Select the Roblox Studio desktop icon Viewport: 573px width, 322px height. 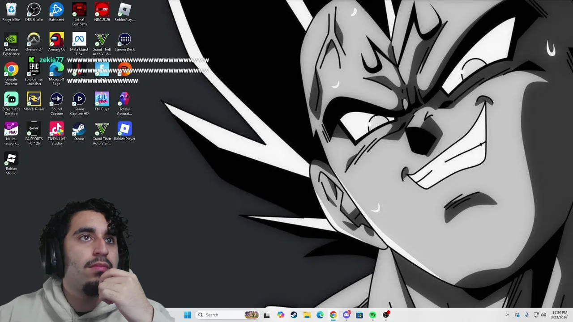11,164
